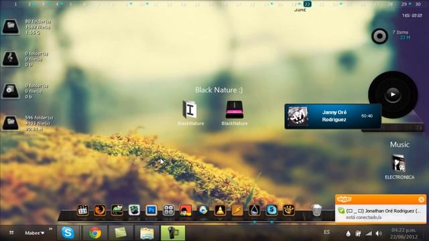
Task: Open the Start menu button
Action: pyautogui.click(x=11, y=233)
